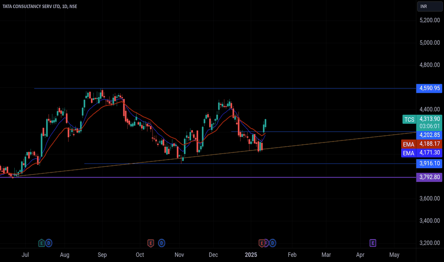Viewport: 444px width, 262px height.
Task: Open the red January 2025 earnings marker
Action: [262, 243]
